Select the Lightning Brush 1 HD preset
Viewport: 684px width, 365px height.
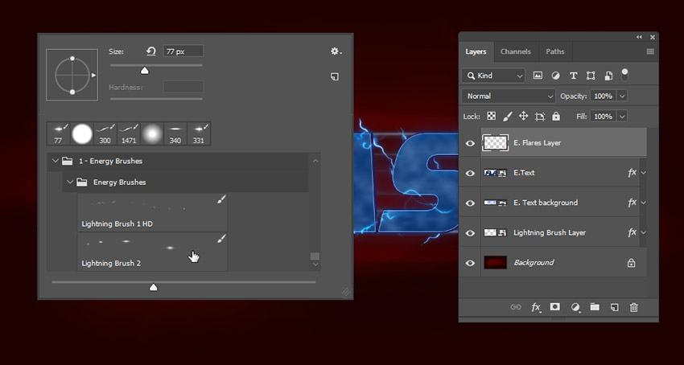pos(153,212)
